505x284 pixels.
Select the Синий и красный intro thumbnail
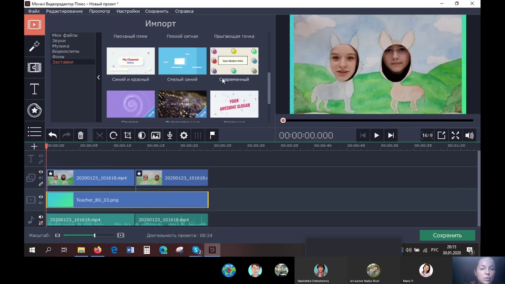131,61
